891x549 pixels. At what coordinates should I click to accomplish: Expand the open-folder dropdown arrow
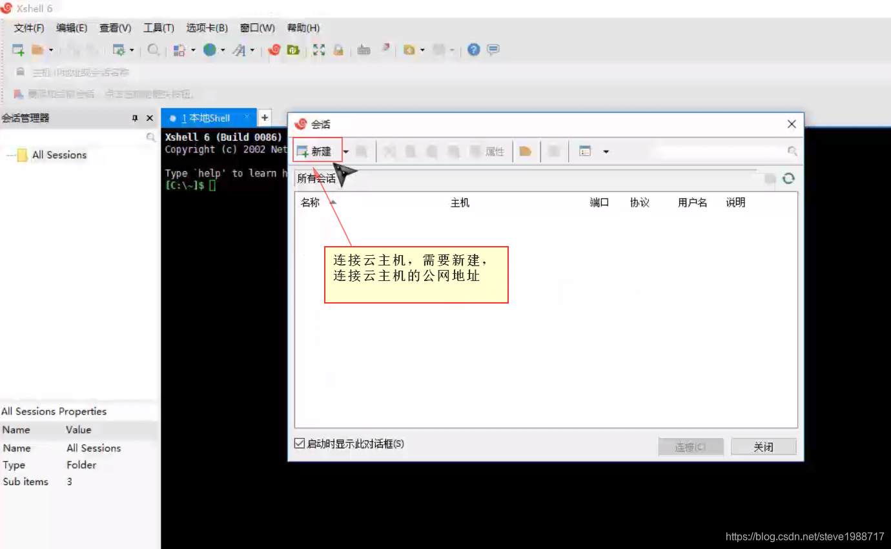pos(51,50)
